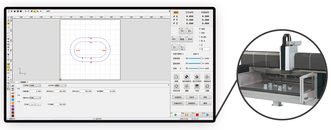The width and height of the screenshot is (331, 130).
Task: Click the Y+ jog button
Action: [x=182, y=31]
